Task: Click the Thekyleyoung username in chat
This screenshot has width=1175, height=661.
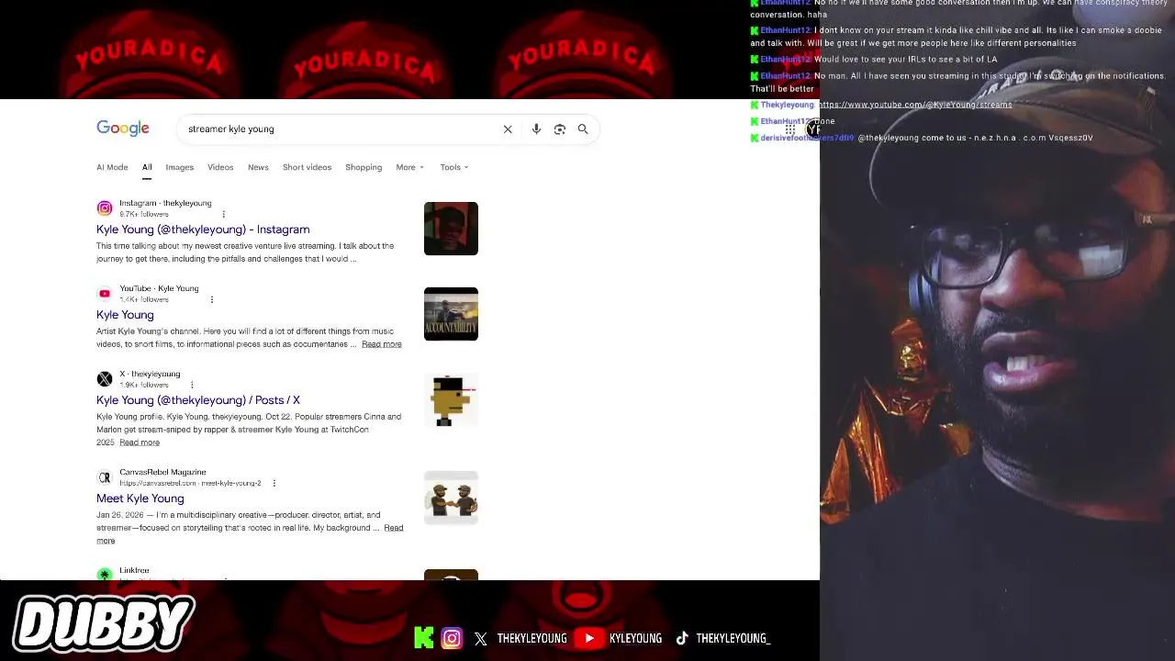Action: coord(787,105)
